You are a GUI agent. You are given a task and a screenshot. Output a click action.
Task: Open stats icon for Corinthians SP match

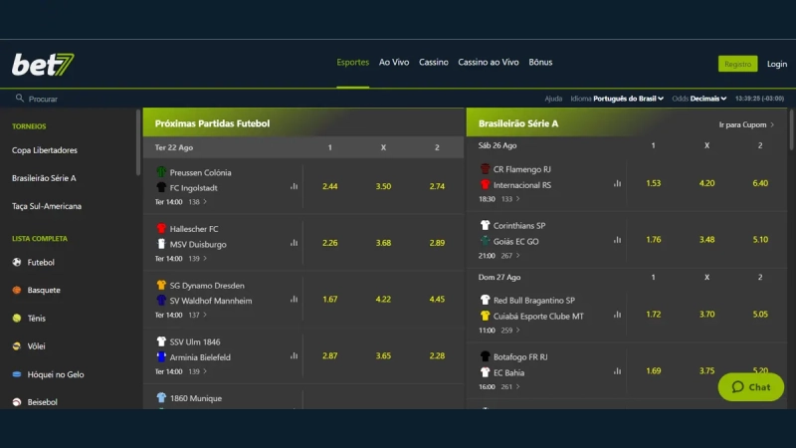pyautogui.click(x=617, y=240)
